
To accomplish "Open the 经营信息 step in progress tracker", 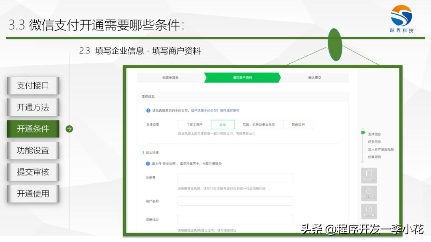I will click(x=374, y=142).
